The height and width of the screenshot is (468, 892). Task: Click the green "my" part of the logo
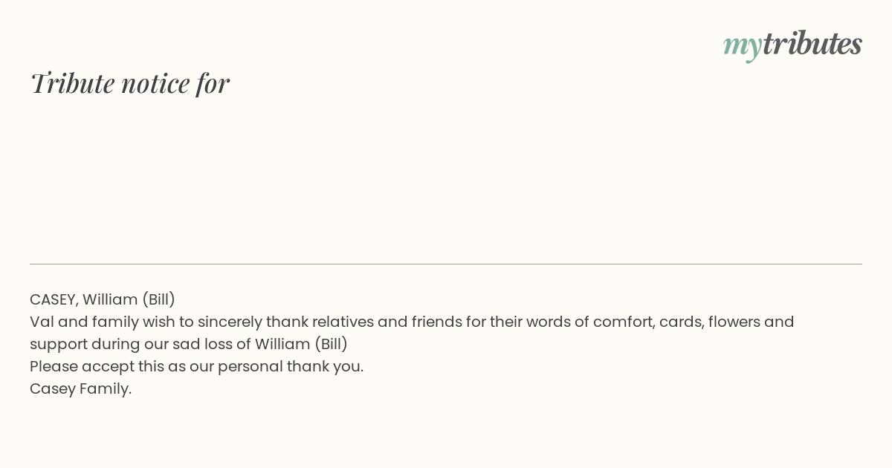[x=743, y=47]
